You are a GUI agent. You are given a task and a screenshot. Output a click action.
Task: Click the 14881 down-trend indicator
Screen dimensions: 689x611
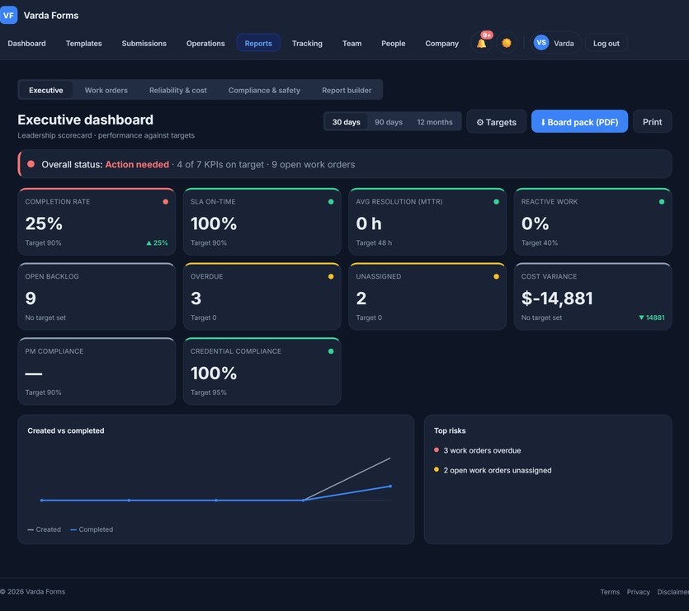click(652, 317)
